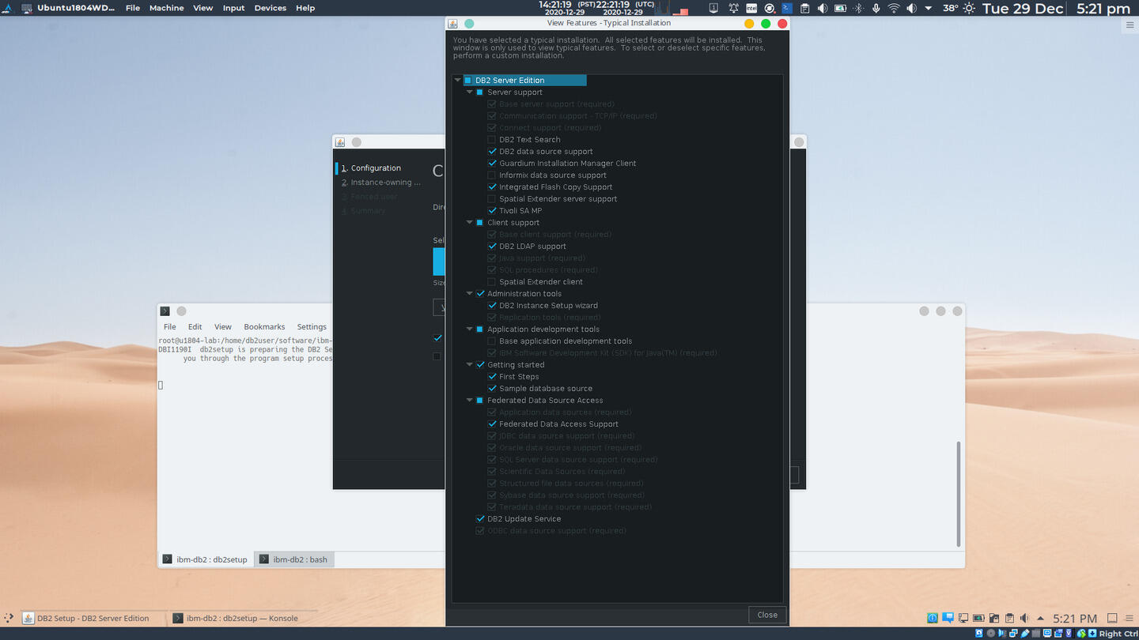Open Bluetooth settings from top panel
1139x640 pixels.
[858, 8]
